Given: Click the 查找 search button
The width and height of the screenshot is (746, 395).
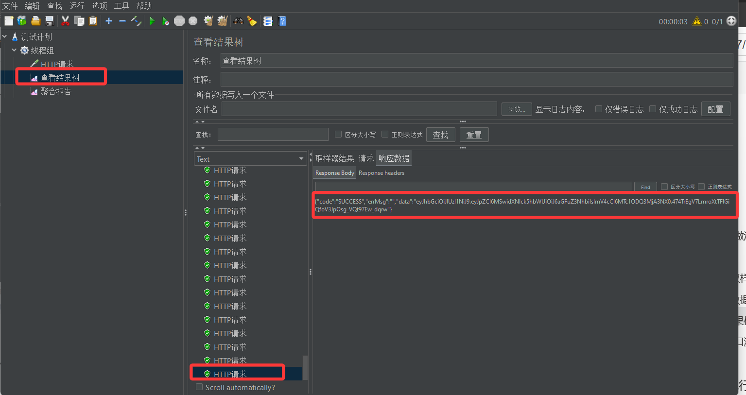Looking at the screenshot, I should [441, 135].
